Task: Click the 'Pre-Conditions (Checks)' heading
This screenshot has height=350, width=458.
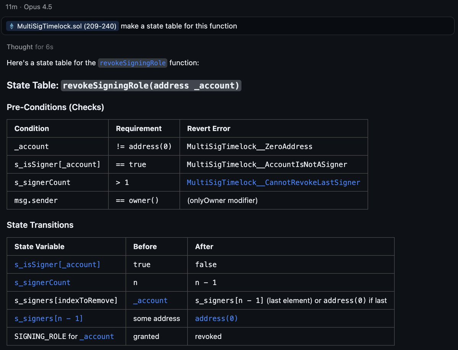Action: (x=55, y=107)
